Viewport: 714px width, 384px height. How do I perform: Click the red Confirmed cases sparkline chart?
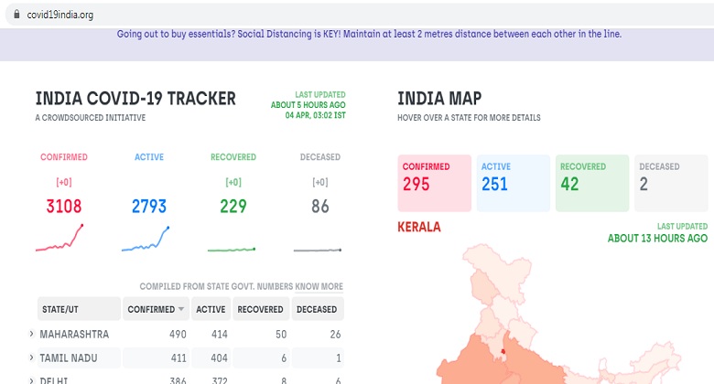point(59,239)
